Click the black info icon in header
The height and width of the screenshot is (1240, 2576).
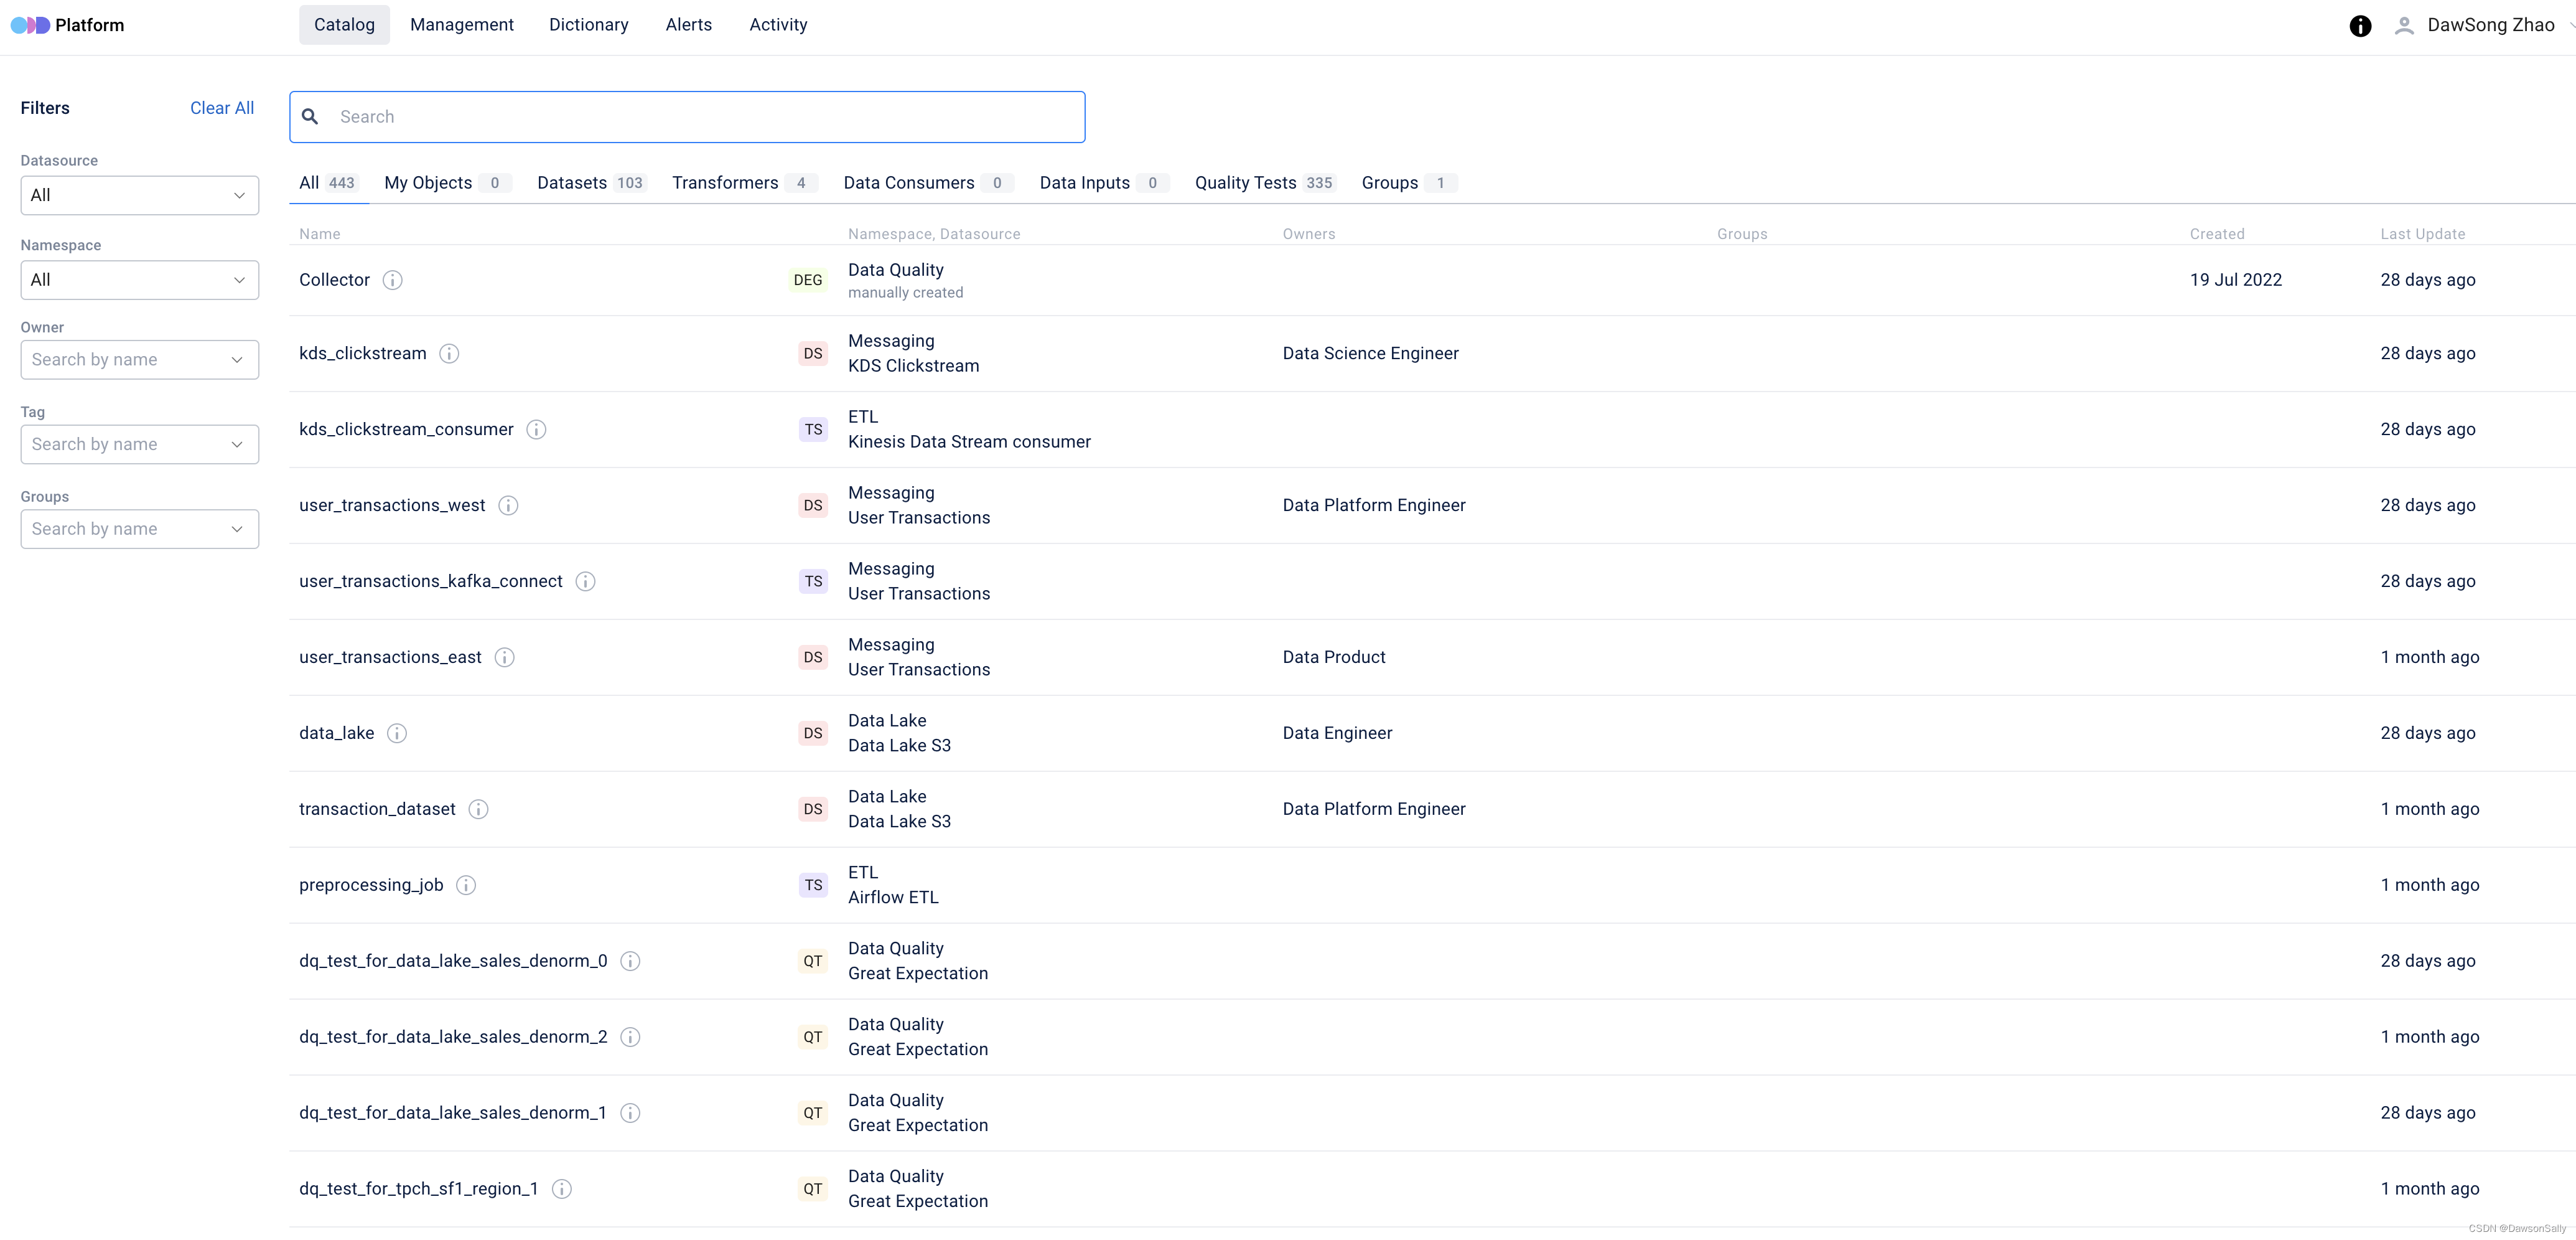2360,26
